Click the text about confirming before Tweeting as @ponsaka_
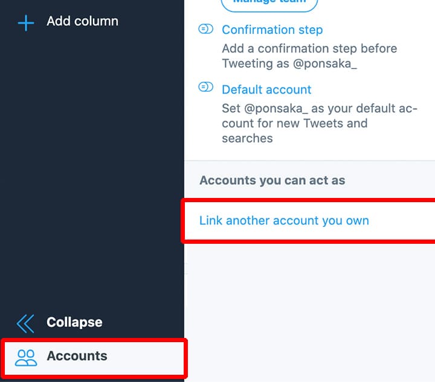Screen dimensions: 435x382 click(309, 56)
